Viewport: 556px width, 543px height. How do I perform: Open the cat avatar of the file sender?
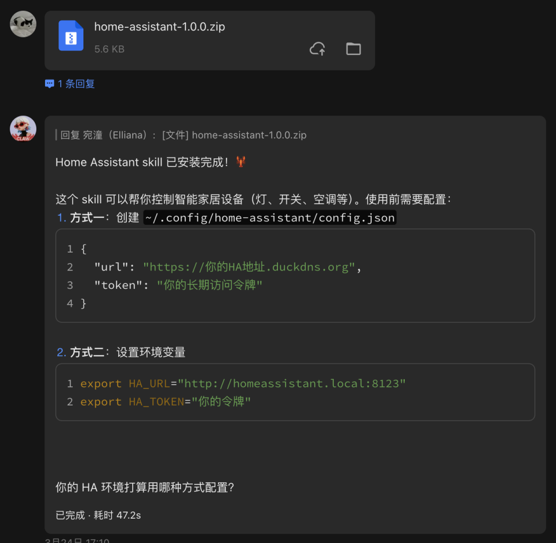[x=23, y=24]
